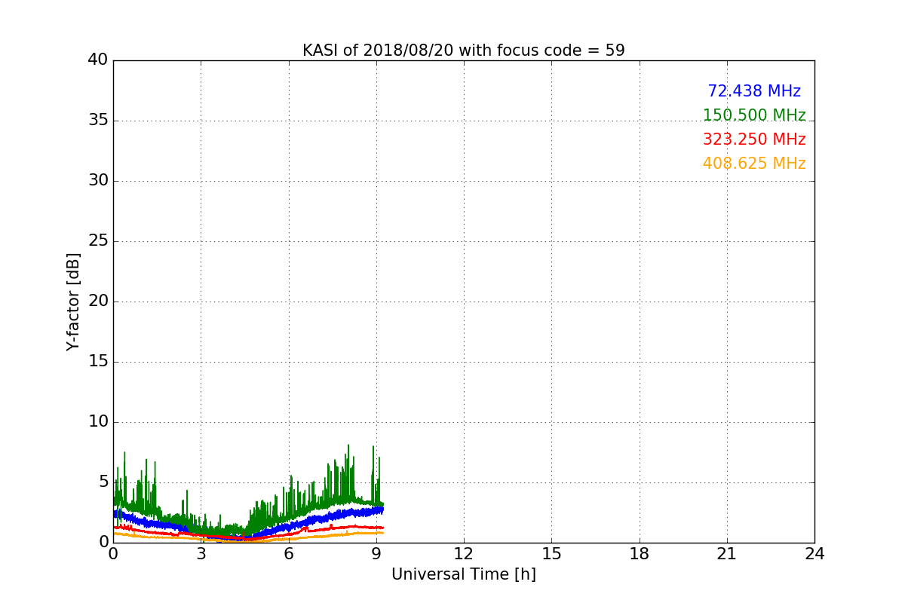
Task: Click the 10 tick label on the Y-factor axis
Action: point(98,422)
